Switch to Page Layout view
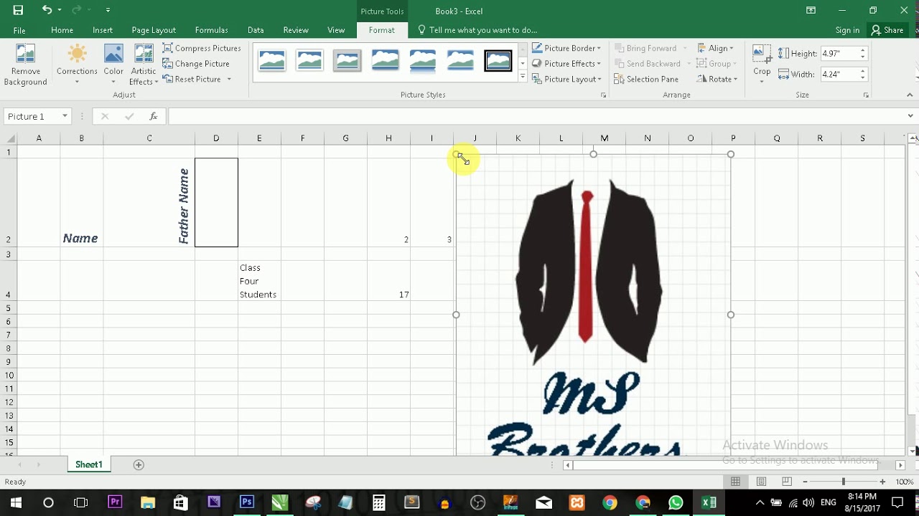Viewport: 919px width, 516px height. click(761, 482)
